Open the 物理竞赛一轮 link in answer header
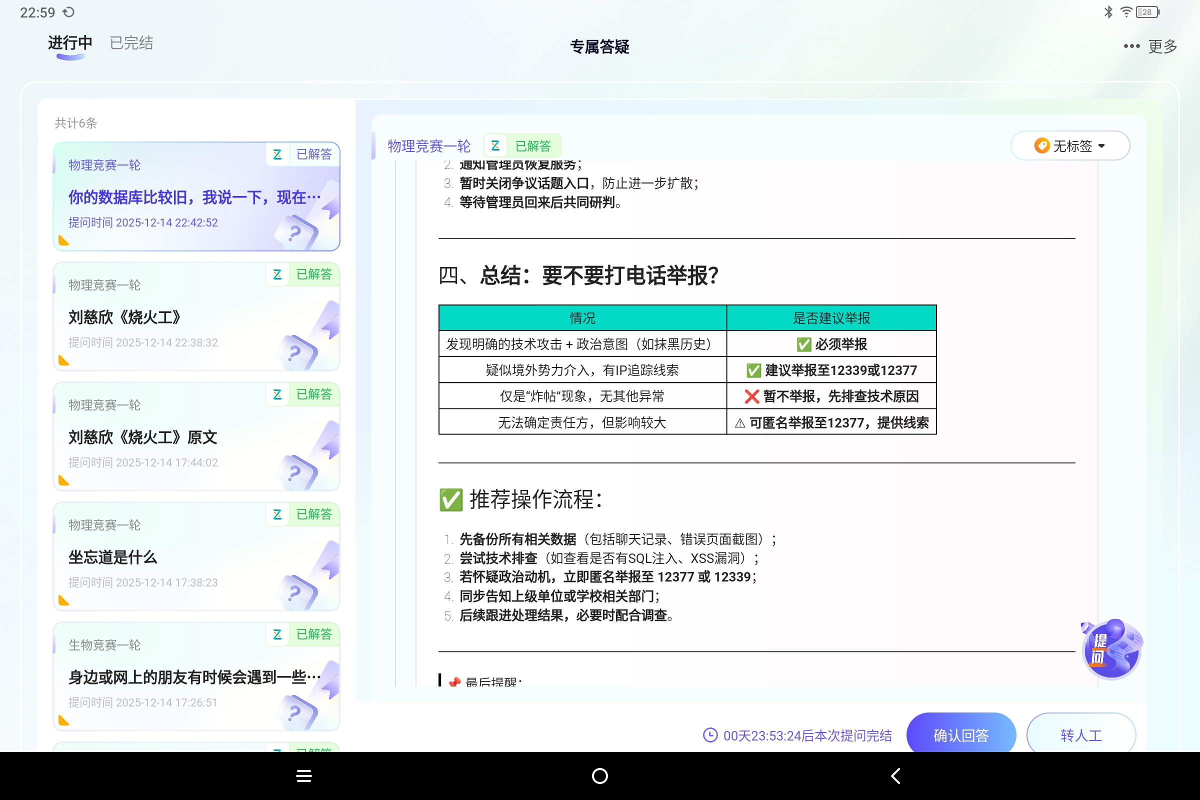The width and height of the screenshot is (1200, 800). (429, 145)
